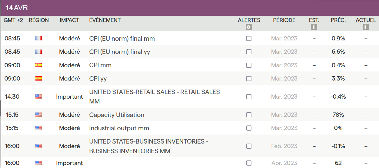Screen dimensions: 379x168
Task: Enable alert for CPI (EU norm) final mm
Action: coord(249,39)
